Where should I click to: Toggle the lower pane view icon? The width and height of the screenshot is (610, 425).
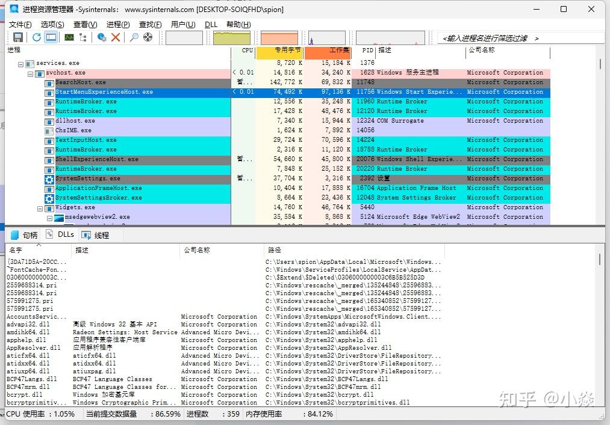tap(51, 37)
